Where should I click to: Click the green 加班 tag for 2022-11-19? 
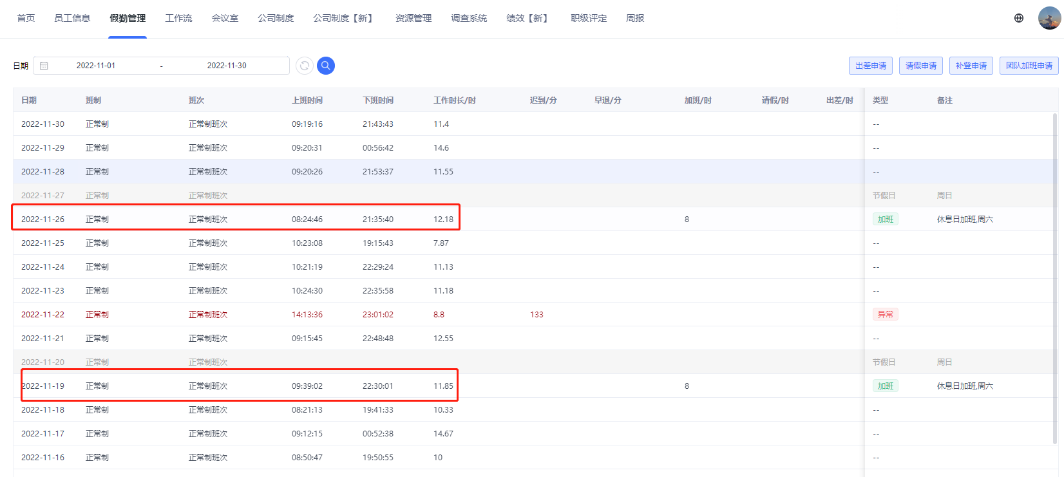(886, 386)
